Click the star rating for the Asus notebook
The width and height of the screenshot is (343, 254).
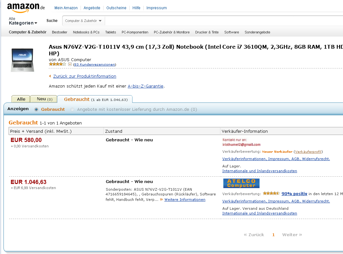coord(57,64)
